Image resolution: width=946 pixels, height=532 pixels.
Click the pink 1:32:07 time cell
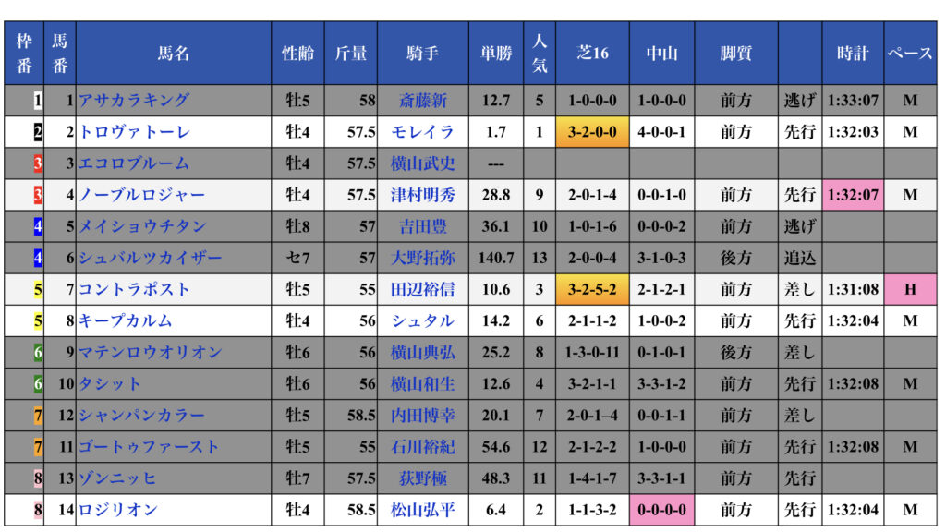(x=853, y=195)
